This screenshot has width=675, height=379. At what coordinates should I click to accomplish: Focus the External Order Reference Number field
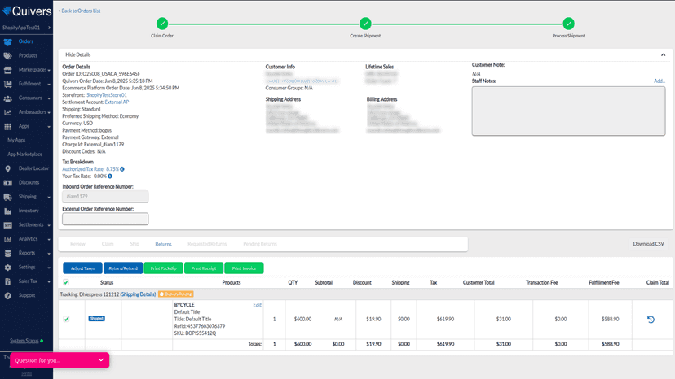point(105,219)
